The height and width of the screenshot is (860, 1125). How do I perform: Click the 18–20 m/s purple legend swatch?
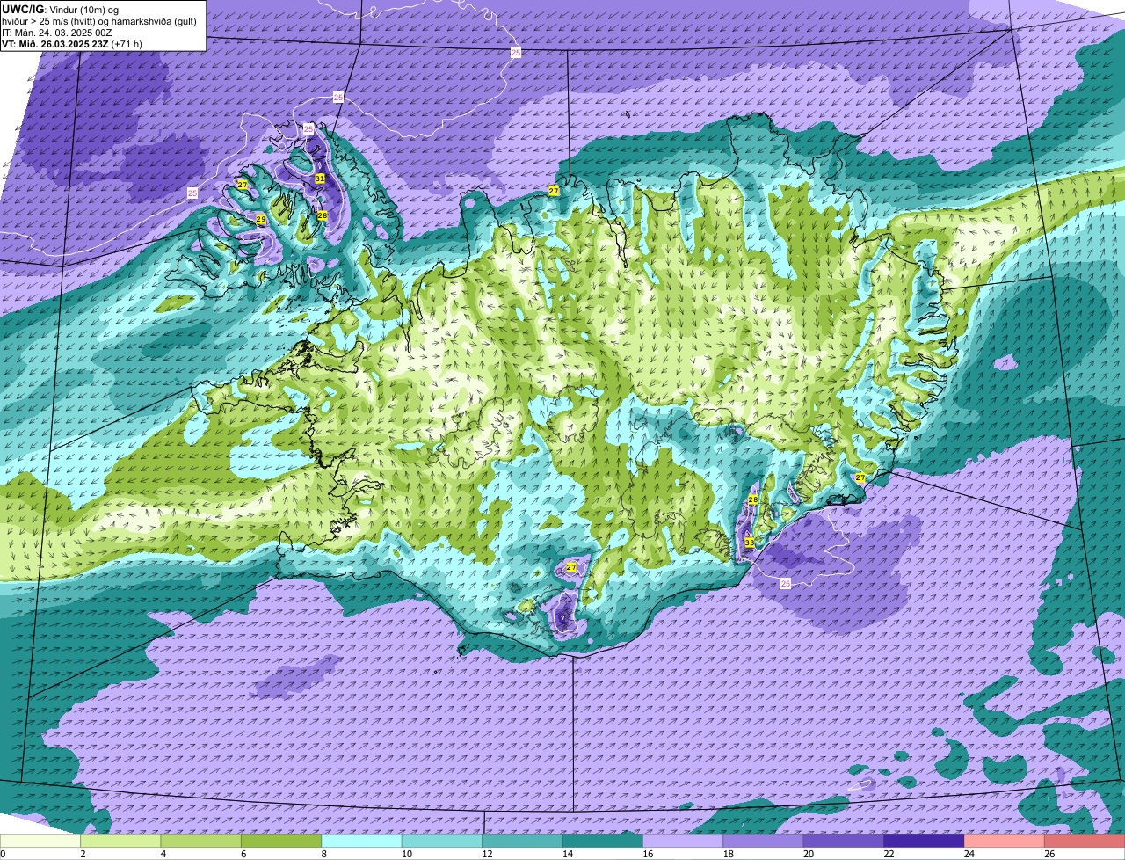(764, 841)
